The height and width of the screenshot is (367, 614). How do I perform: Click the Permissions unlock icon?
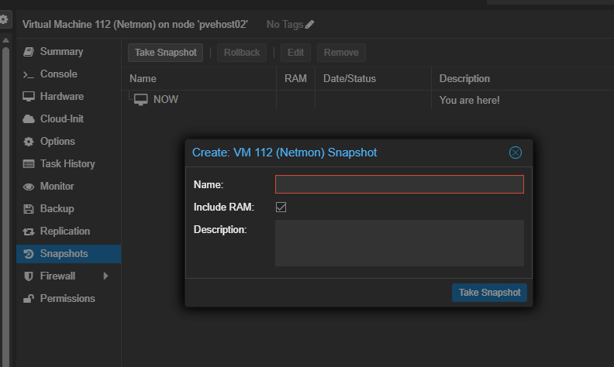pos(29,299)
